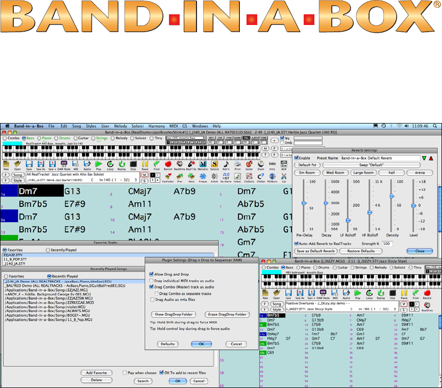The width and height of the screenshot is (442, 388).
Task: Open the Harmony menu
Action: [x=157, y=126]
